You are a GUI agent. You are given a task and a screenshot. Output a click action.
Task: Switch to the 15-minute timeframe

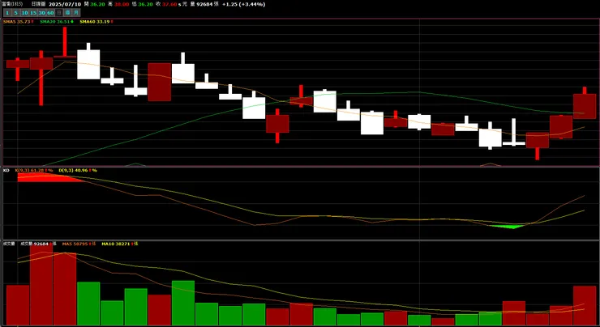(33, 13)
